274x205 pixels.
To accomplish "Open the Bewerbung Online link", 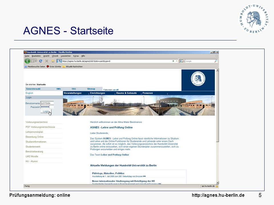I will pos(35,137).
